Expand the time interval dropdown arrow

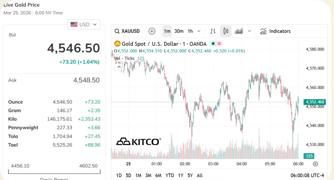click(199, 31)
